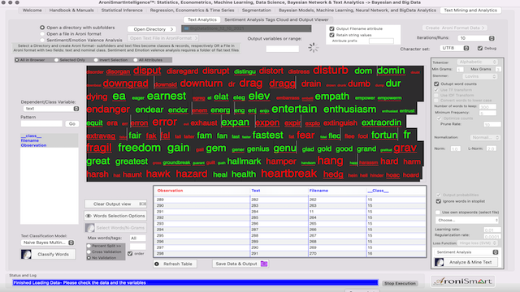
Task: Open the Sentiment Analysis dropdown
Action: (x=467, y=252)
